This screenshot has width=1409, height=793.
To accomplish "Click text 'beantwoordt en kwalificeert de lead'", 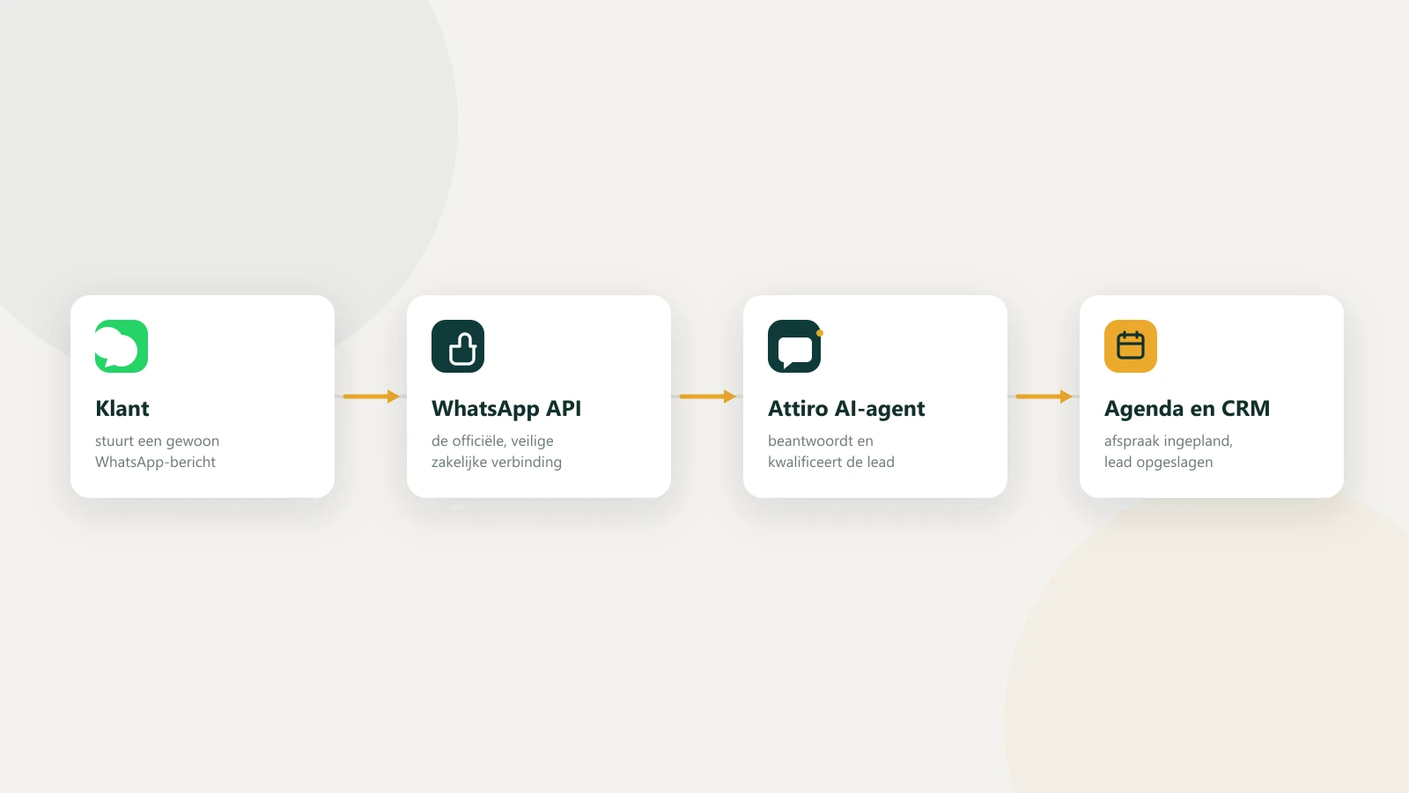I will (831, 451).
